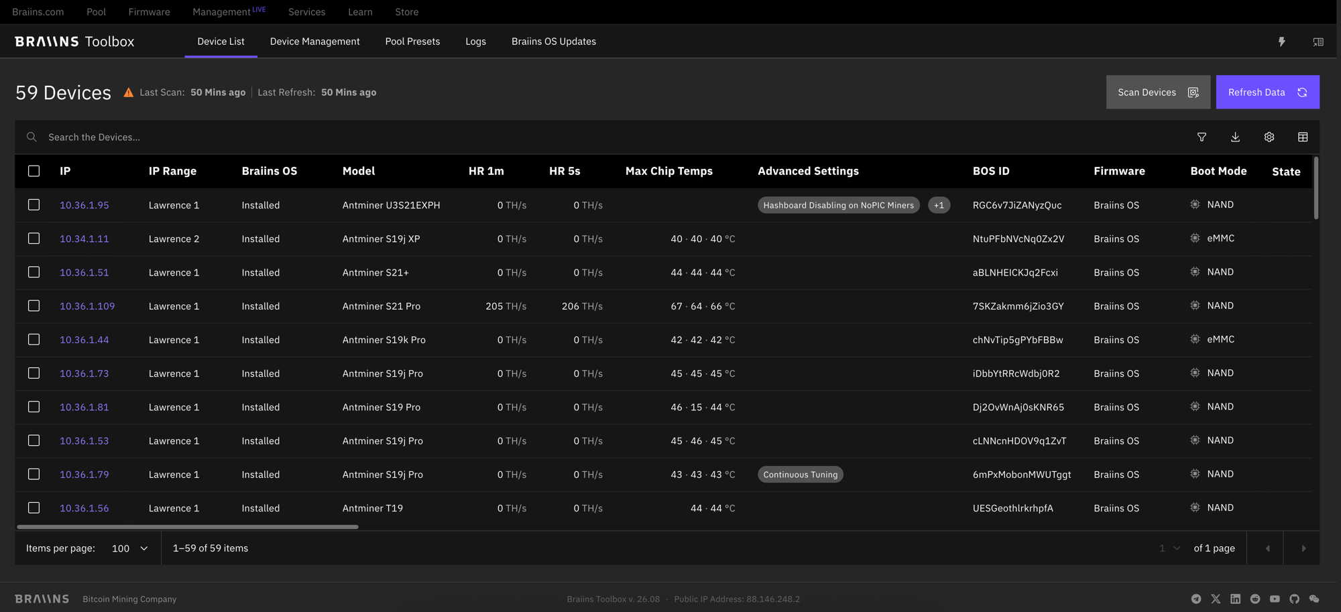The image size is (1341, 612).
Task: Open the device filter funnel icon
Action: tap(1202, 137)
